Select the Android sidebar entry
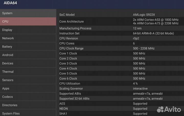 coord(28,55)
